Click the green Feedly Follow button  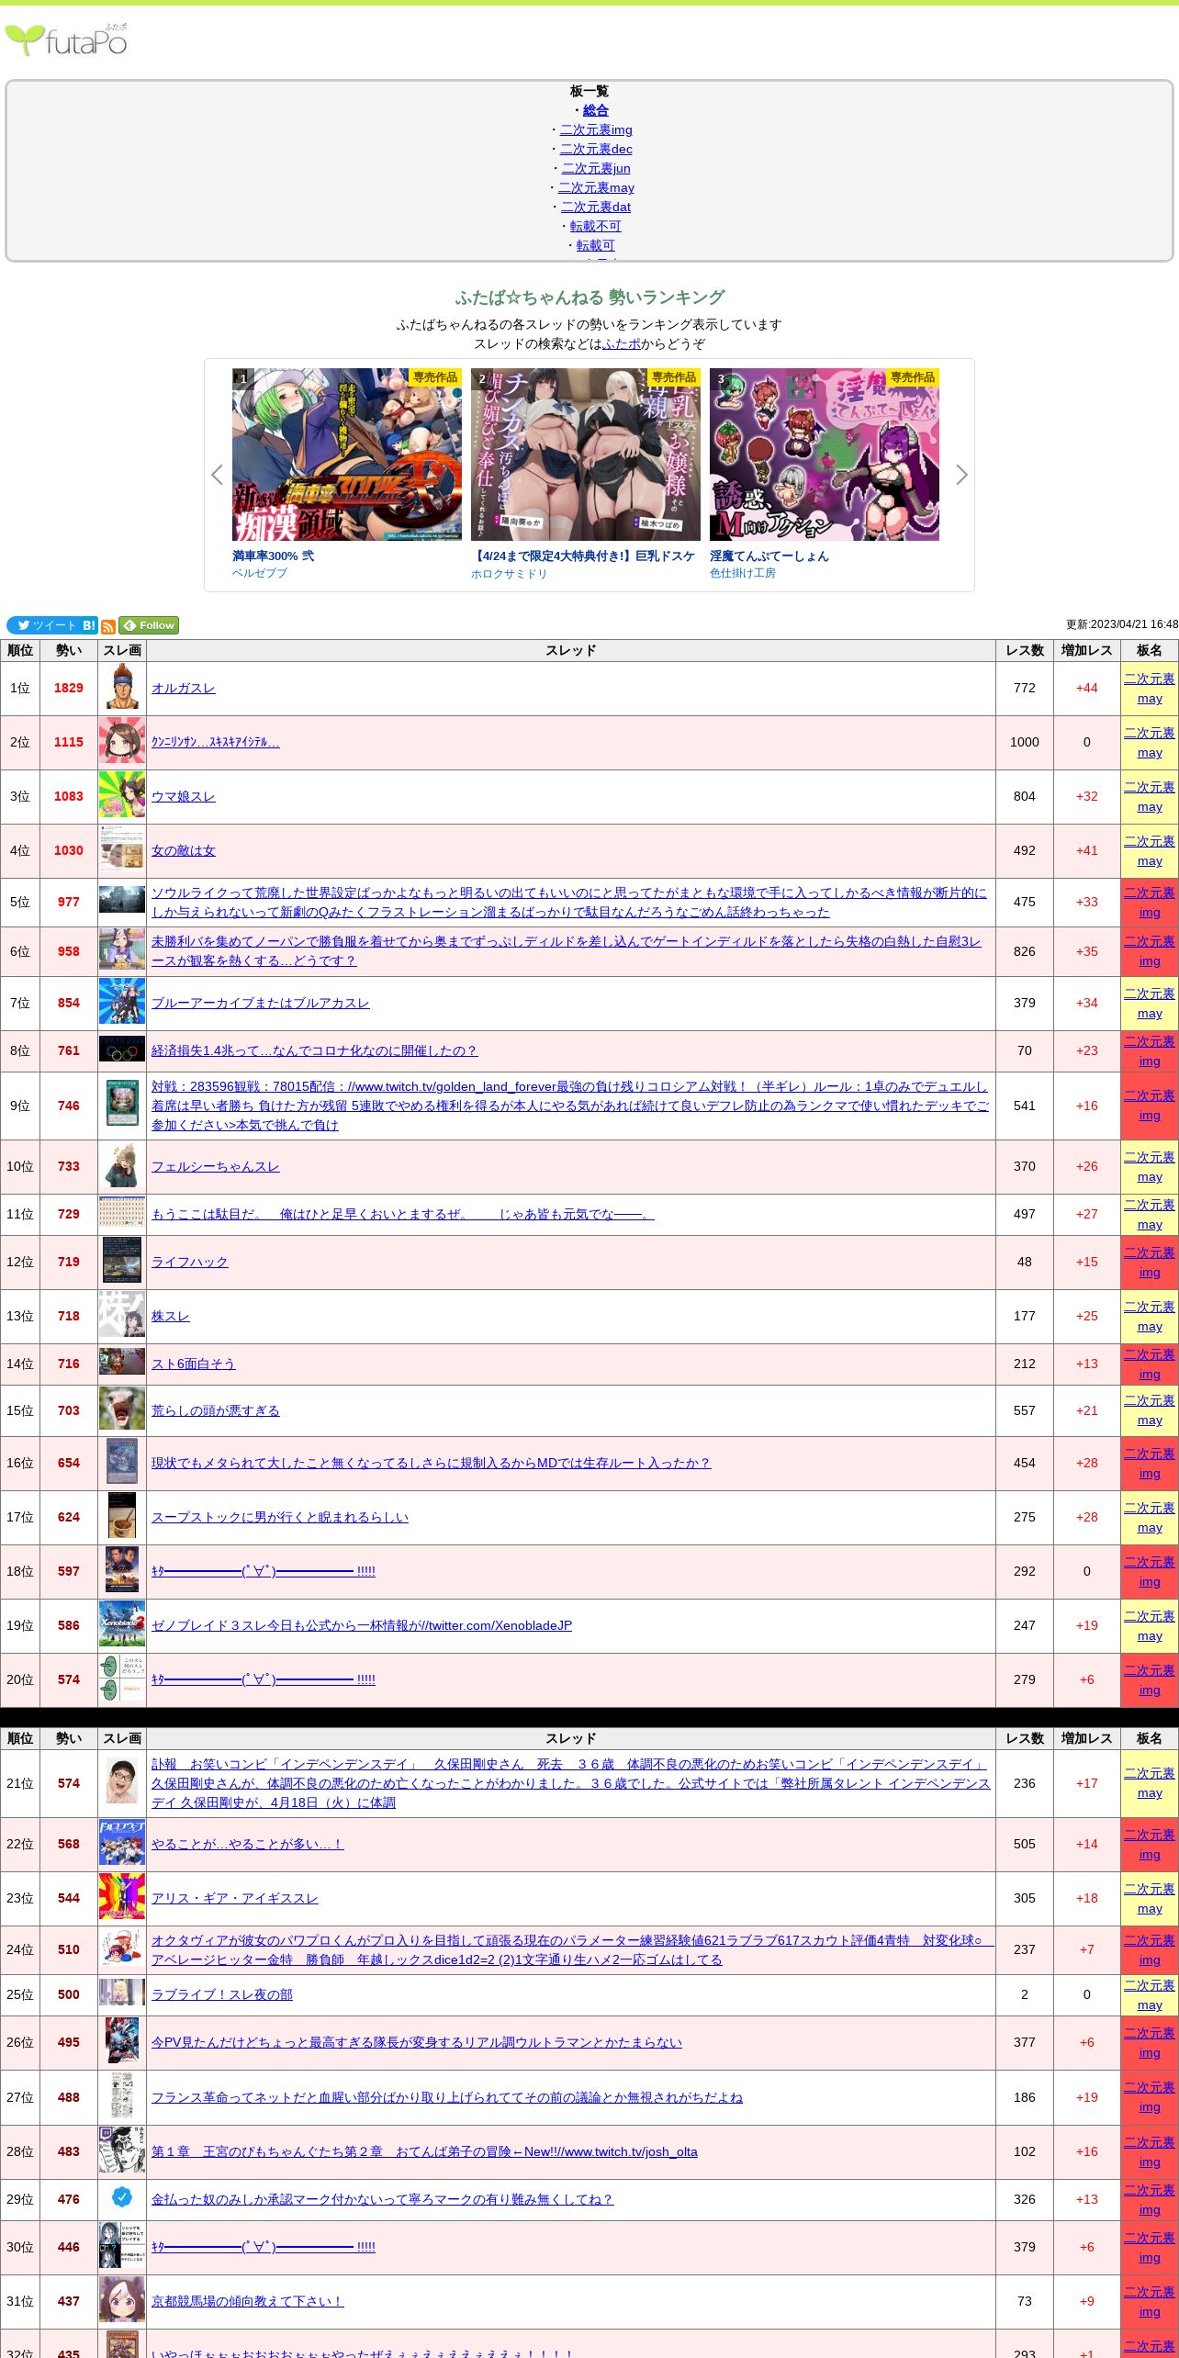[x=149, y=625]
